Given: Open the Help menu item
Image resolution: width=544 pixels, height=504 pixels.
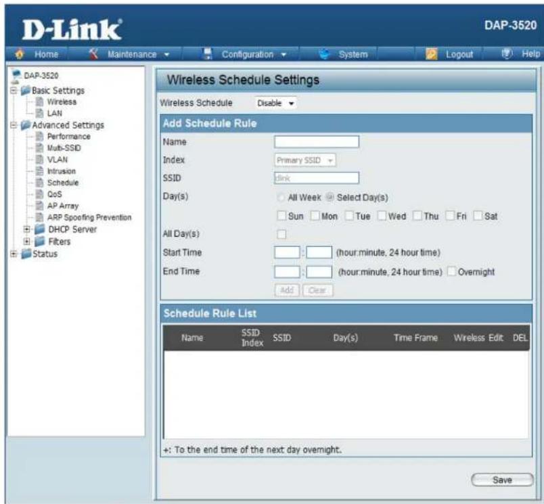Looking at the screenshot, I should click(x=531, y=53).
